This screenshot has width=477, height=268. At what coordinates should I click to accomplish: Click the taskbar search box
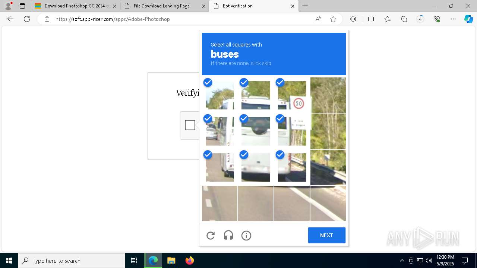[x=72, y=261]
